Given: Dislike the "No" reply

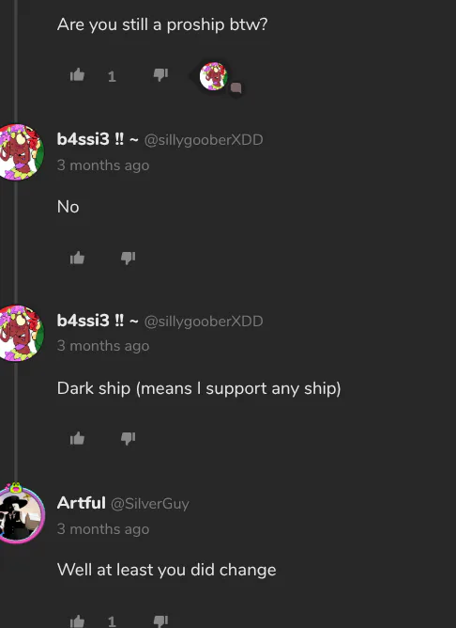Looking at the screenshot, I should coord(128,258).
